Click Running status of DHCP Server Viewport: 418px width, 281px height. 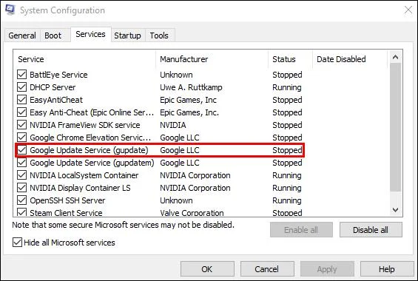287,87
